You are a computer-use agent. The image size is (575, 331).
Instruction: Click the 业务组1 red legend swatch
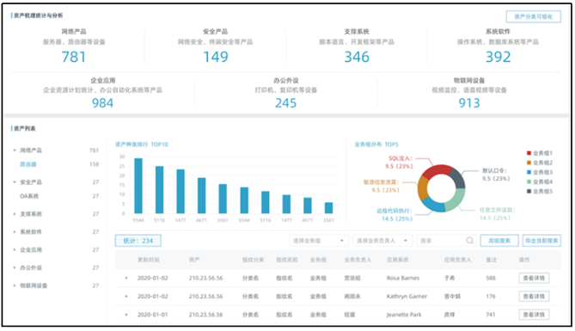tap(529, 153)
